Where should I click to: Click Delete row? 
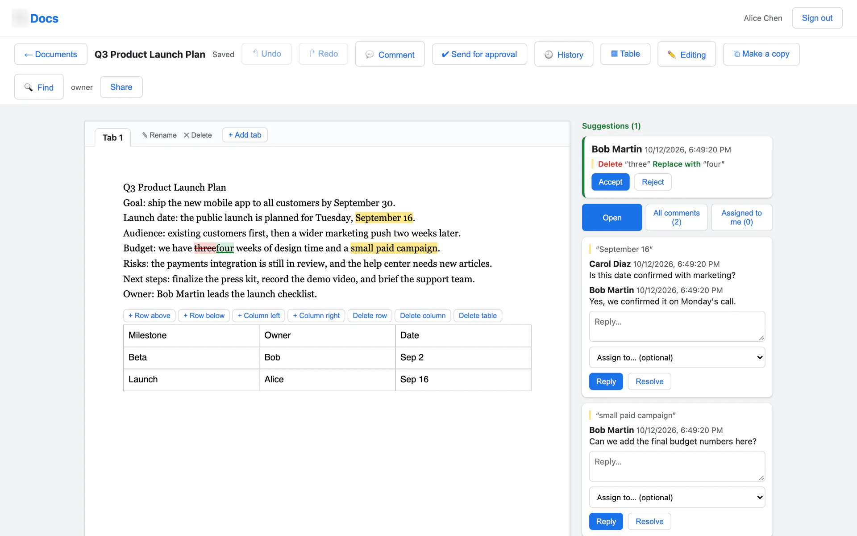click(x=370, y=315)
